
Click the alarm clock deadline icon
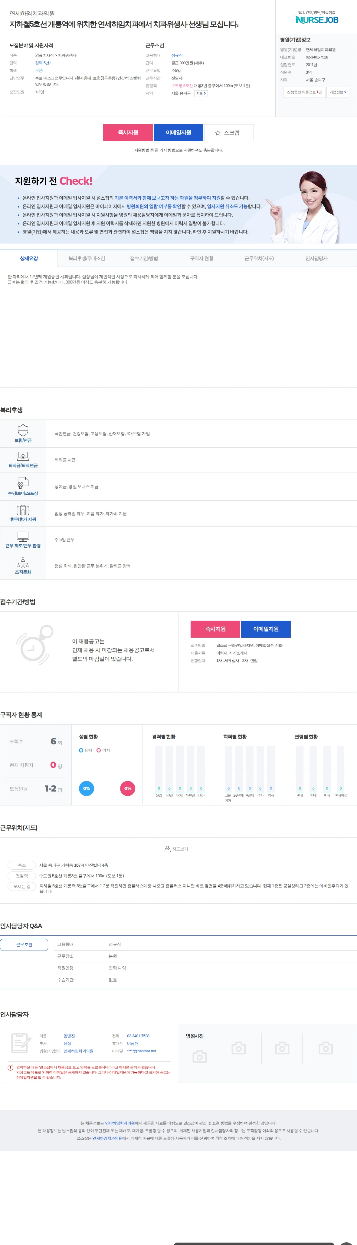pos(35,645)
